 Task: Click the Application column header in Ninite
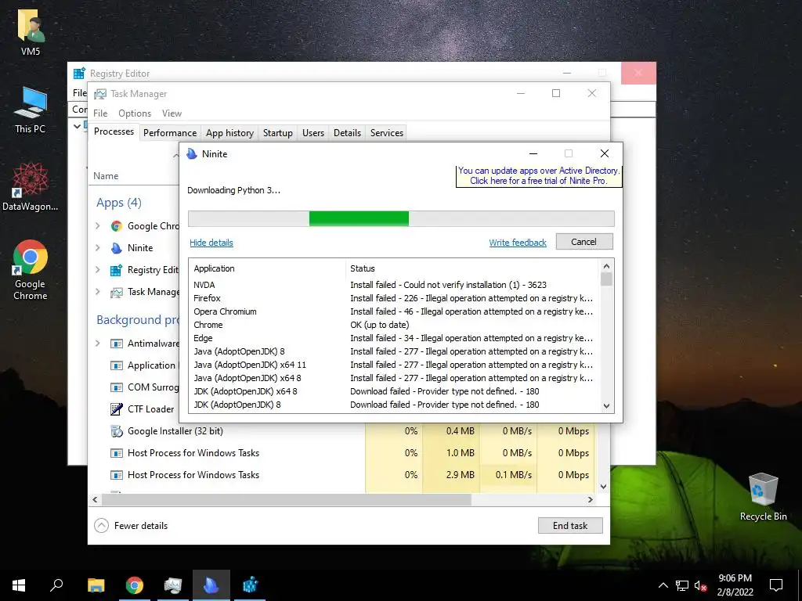coord(215,268)
